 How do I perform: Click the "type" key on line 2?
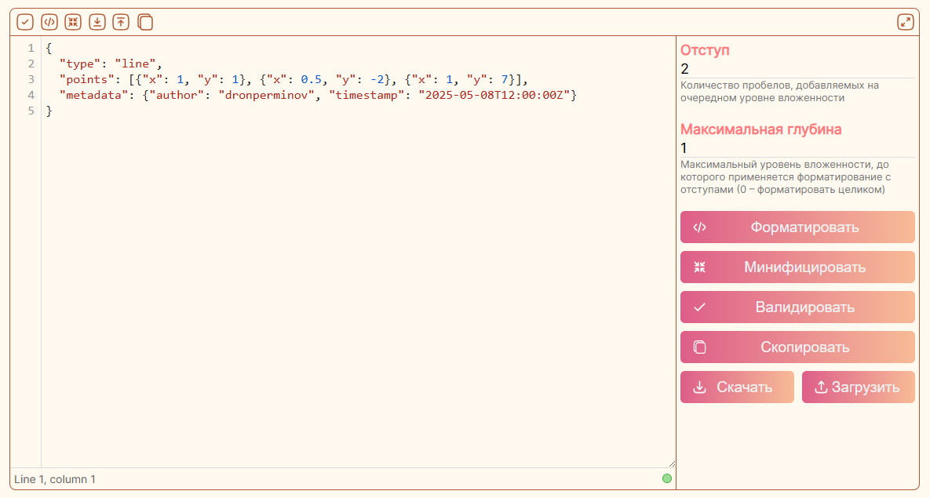point(79,64)
